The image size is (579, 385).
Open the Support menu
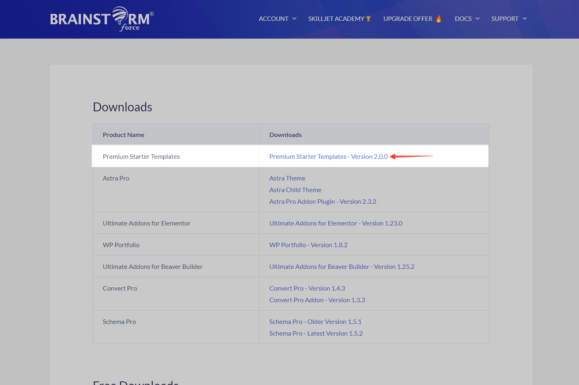pos(505,18)
